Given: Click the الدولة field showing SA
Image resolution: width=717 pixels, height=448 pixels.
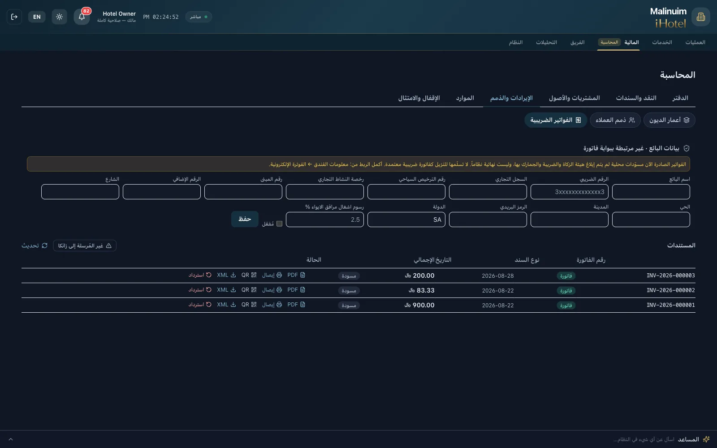Looking at the screenshot, I should 406,220.
